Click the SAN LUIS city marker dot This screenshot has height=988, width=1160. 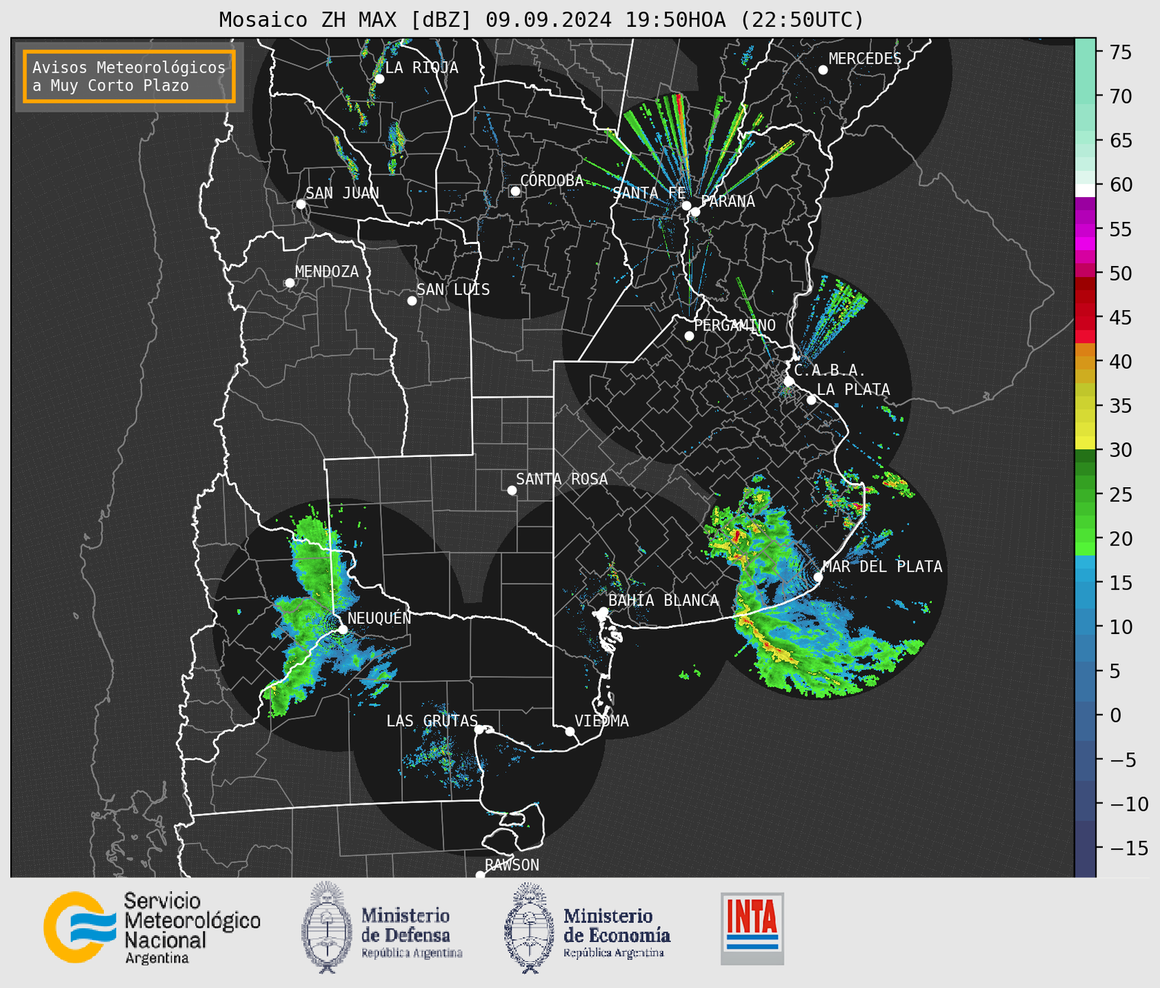(412, 301)
